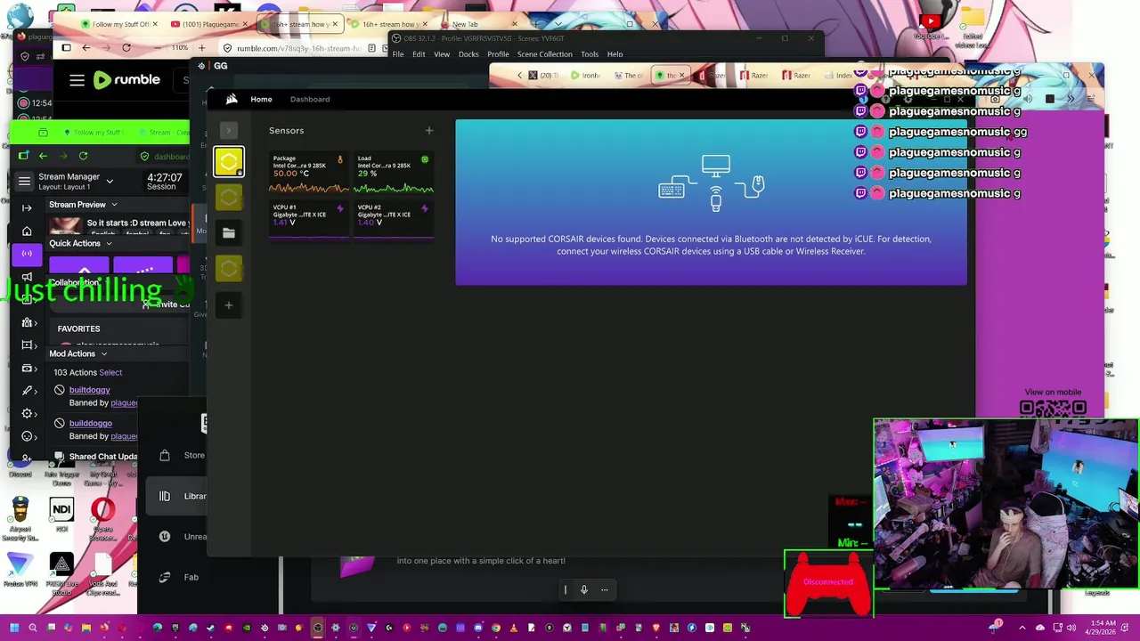Switch to the iCUE Dashboard tab

310,99
